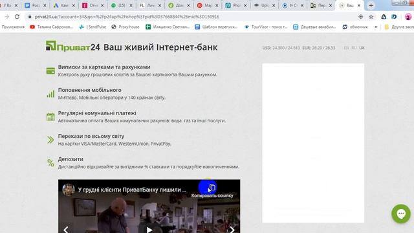Click the channel avatar on the video

pyautogui.click(x=69, y=190)
